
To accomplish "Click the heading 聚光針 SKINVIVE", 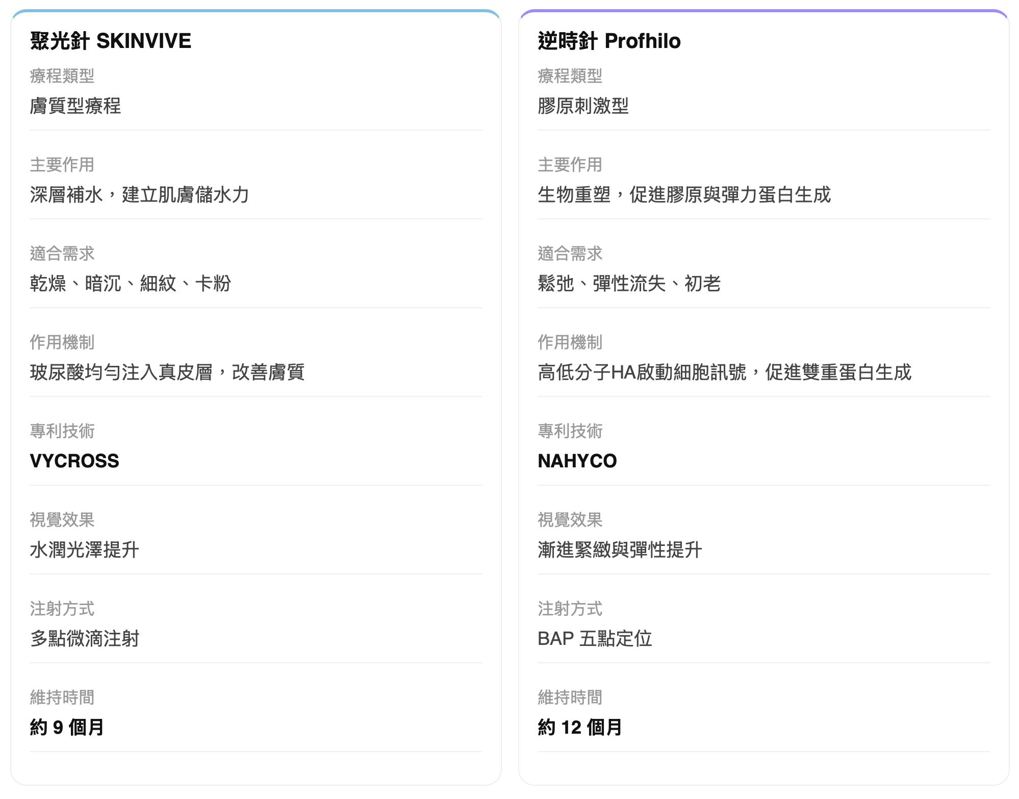I will click(x=111, y=41).
